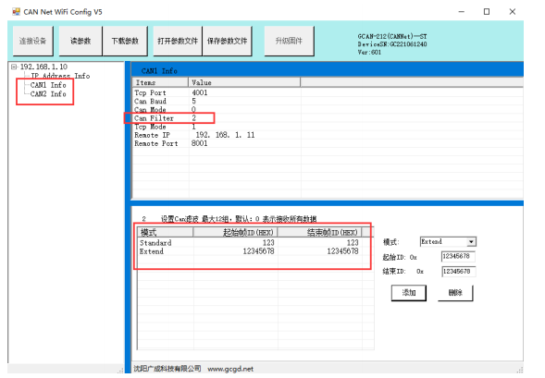Click the 删除 delete filter button
This screenshot has height=378, width=545.
pos(455,293)
